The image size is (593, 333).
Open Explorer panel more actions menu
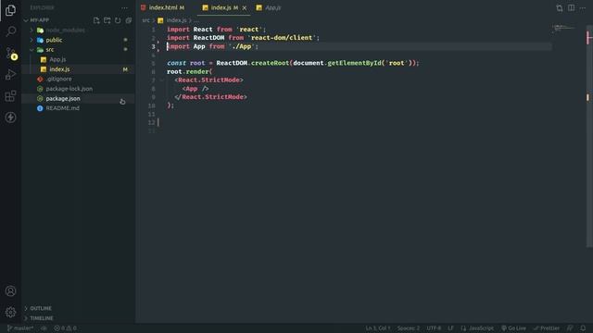pyautogui.click(x=124, y=7)
